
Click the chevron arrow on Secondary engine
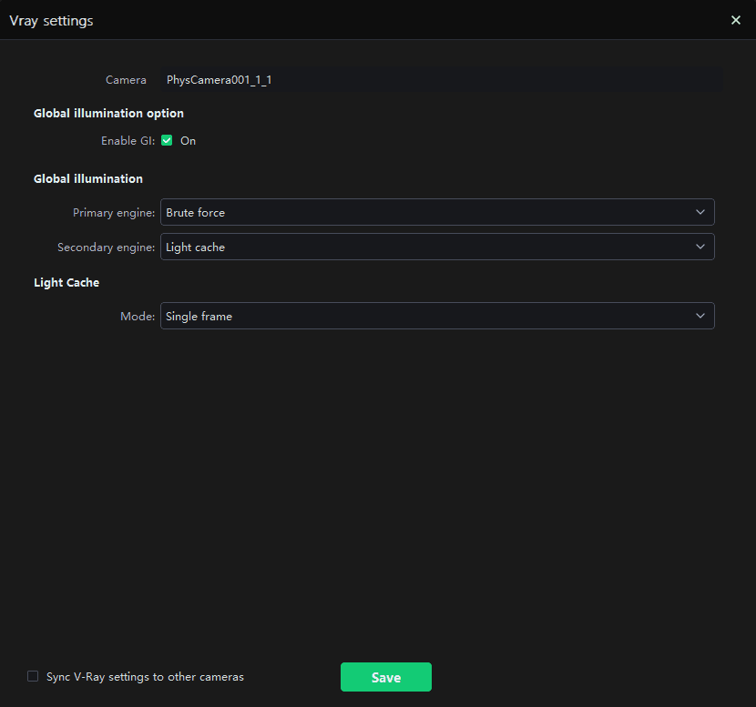pos(700,247)
